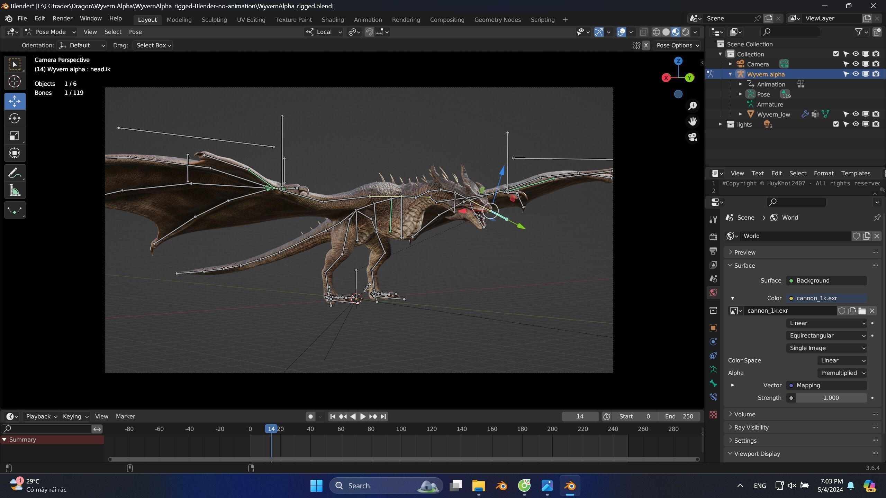
Task: Toggle viewport visibility eye for Camera
Action: 856,64
